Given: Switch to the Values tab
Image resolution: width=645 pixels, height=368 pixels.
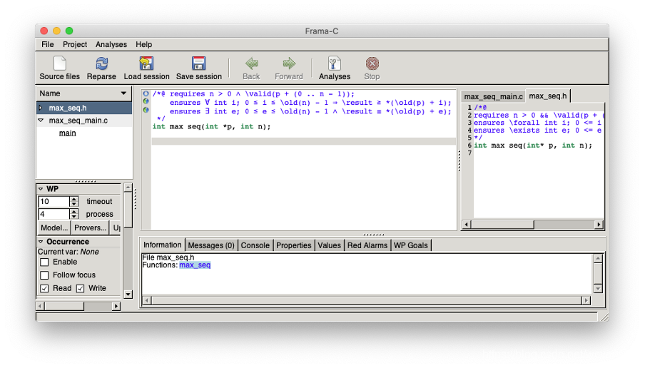Looking at the screenshot, I should pyautogui.click(x=329, y=245).
